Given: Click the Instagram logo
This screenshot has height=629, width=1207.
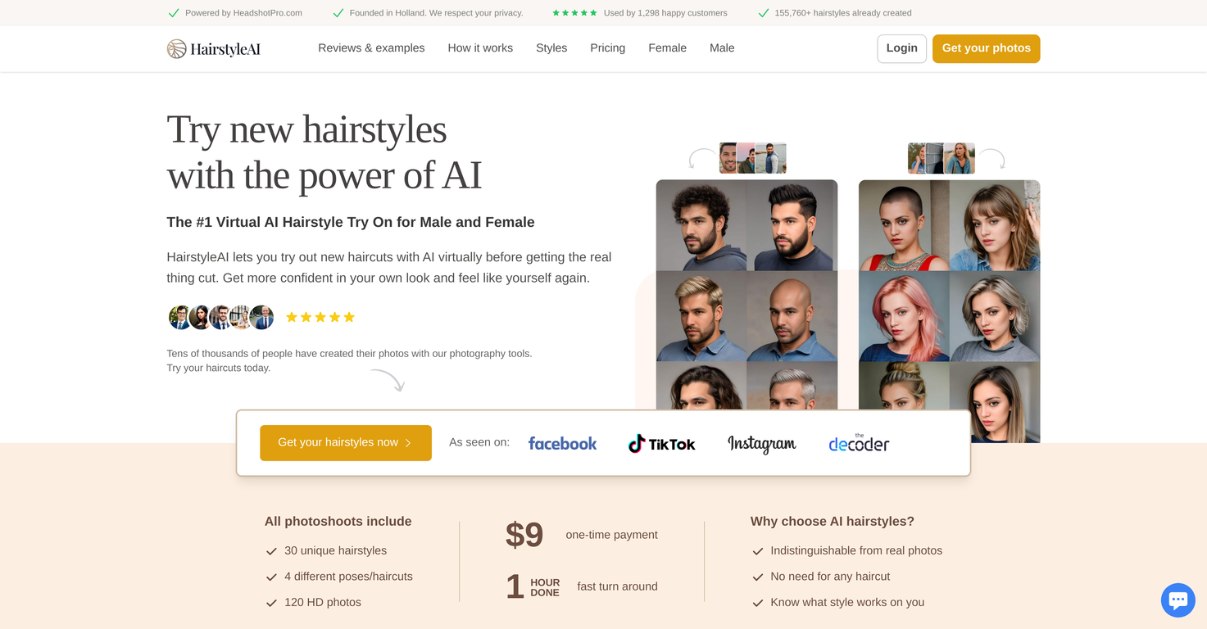Looking at the screenshot, I should click(x=761, y=443).
